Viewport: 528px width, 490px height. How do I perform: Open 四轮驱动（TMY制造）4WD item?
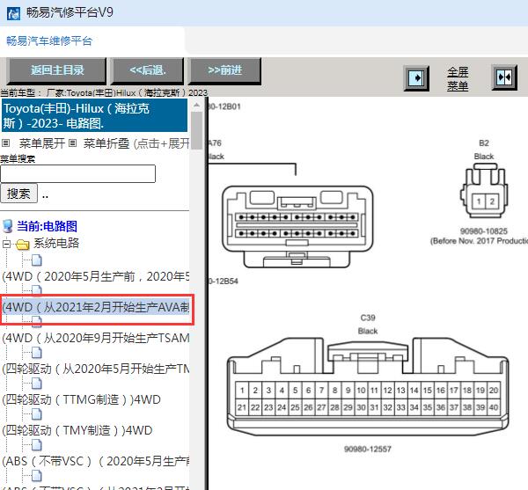77,430
